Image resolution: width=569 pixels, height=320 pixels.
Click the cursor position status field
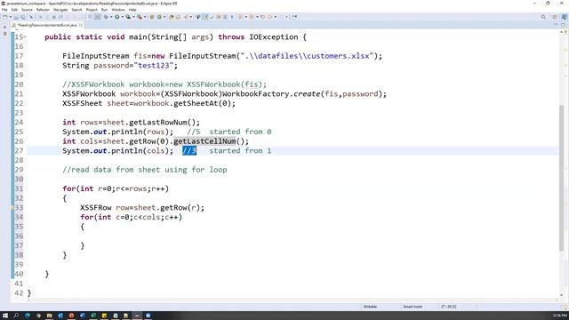click(x=448, y=307)
